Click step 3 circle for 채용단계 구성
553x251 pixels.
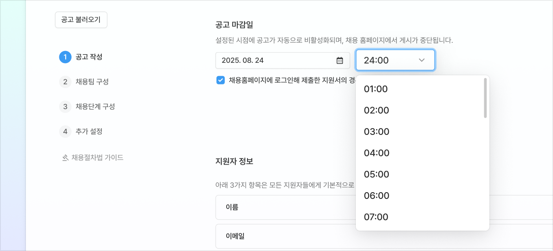[x=65, y=106]
